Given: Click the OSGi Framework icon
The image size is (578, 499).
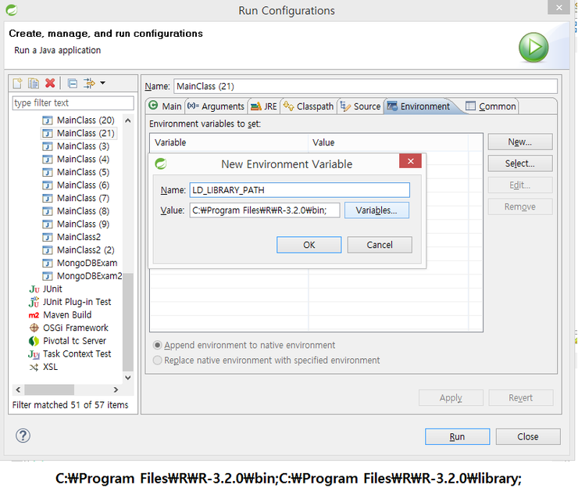Looking at the screenshot, I should [x=34, y=328].
